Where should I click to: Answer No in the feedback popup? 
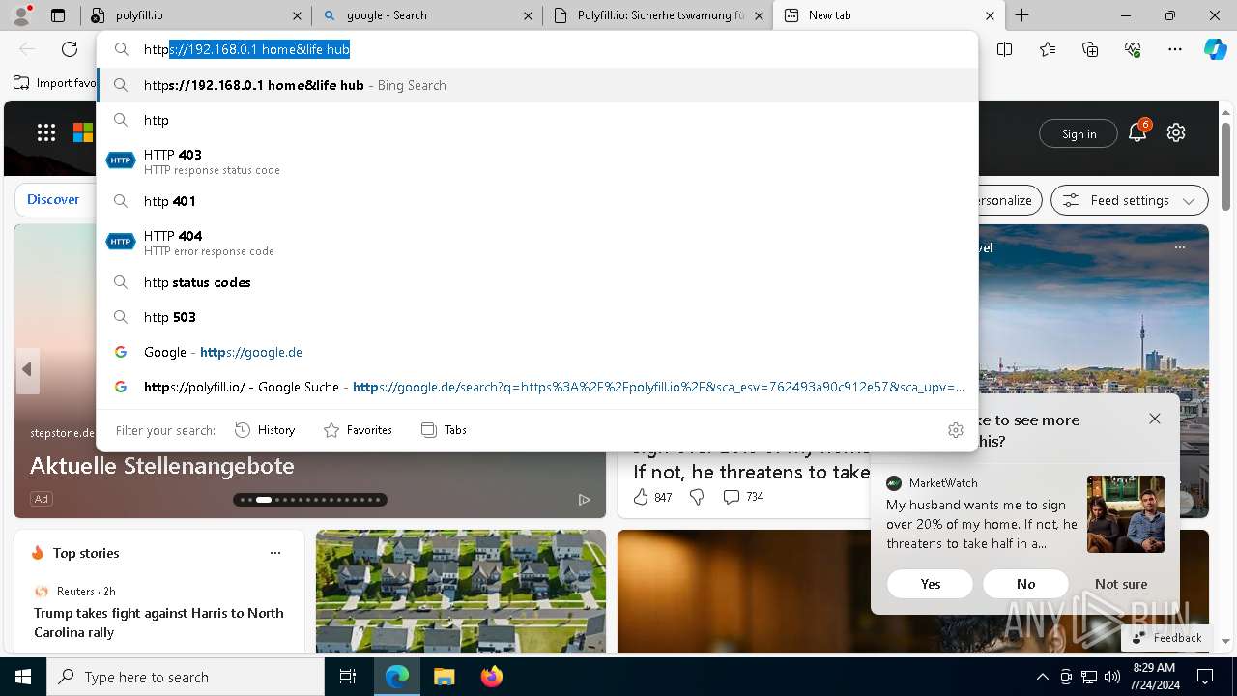[1026, 584]
